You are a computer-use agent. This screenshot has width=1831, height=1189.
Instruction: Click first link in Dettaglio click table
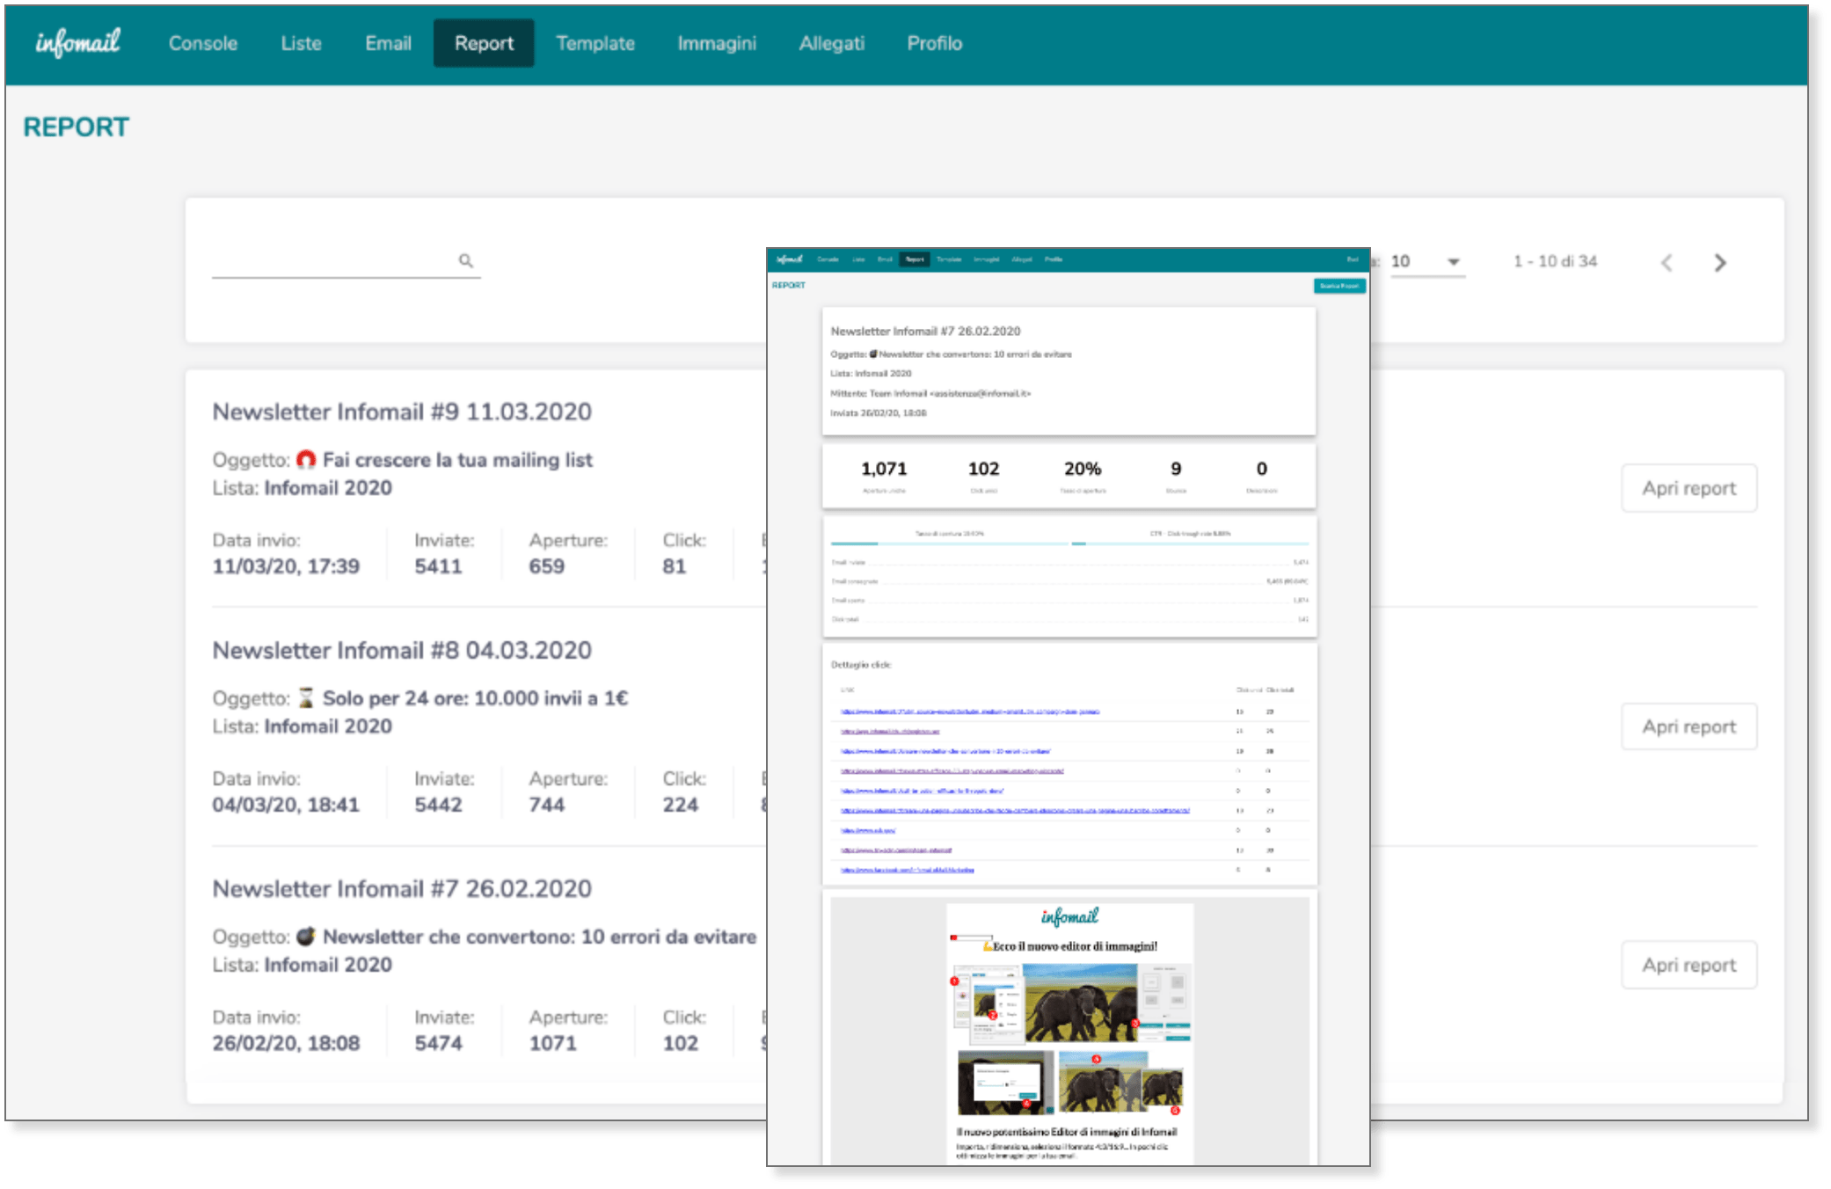point(970,711)
